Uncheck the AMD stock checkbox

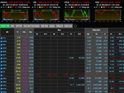[2, 41]
